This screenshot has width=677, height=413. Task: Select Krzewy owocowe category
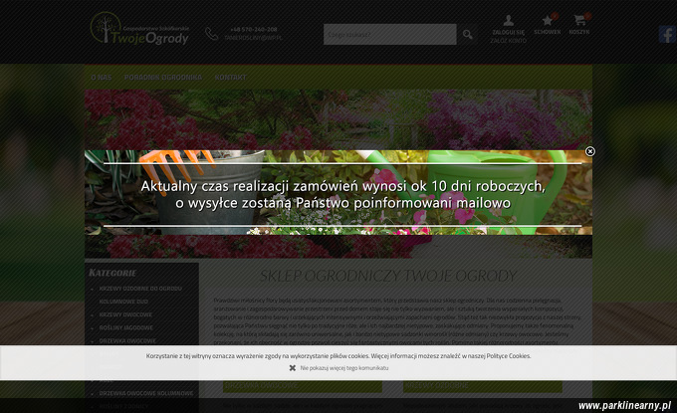pyautogui.click(x=125, y=314)
